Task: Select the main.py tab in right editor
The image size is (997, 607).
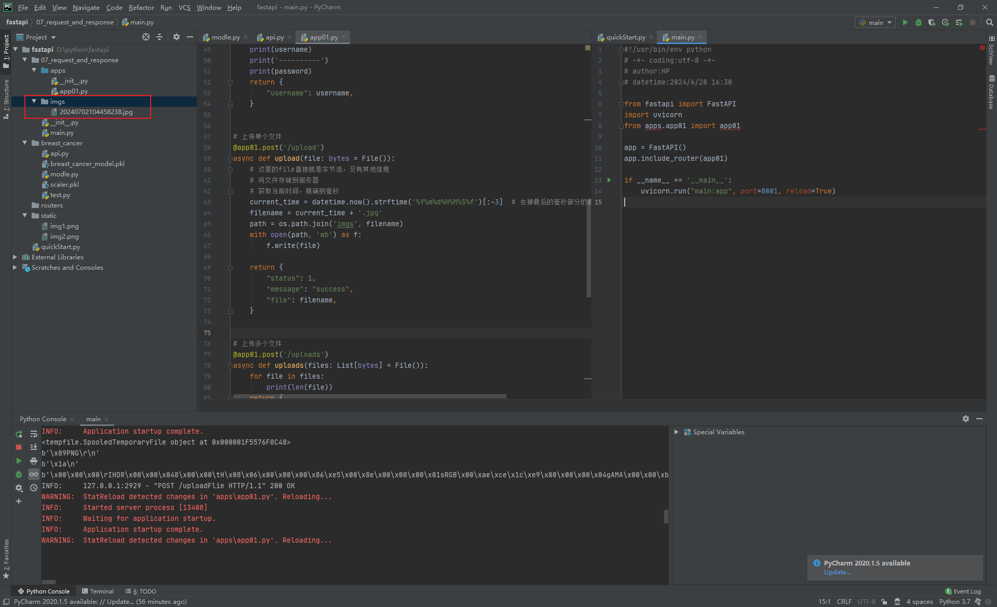Action: pyautogui.click(x=680, y=37)
